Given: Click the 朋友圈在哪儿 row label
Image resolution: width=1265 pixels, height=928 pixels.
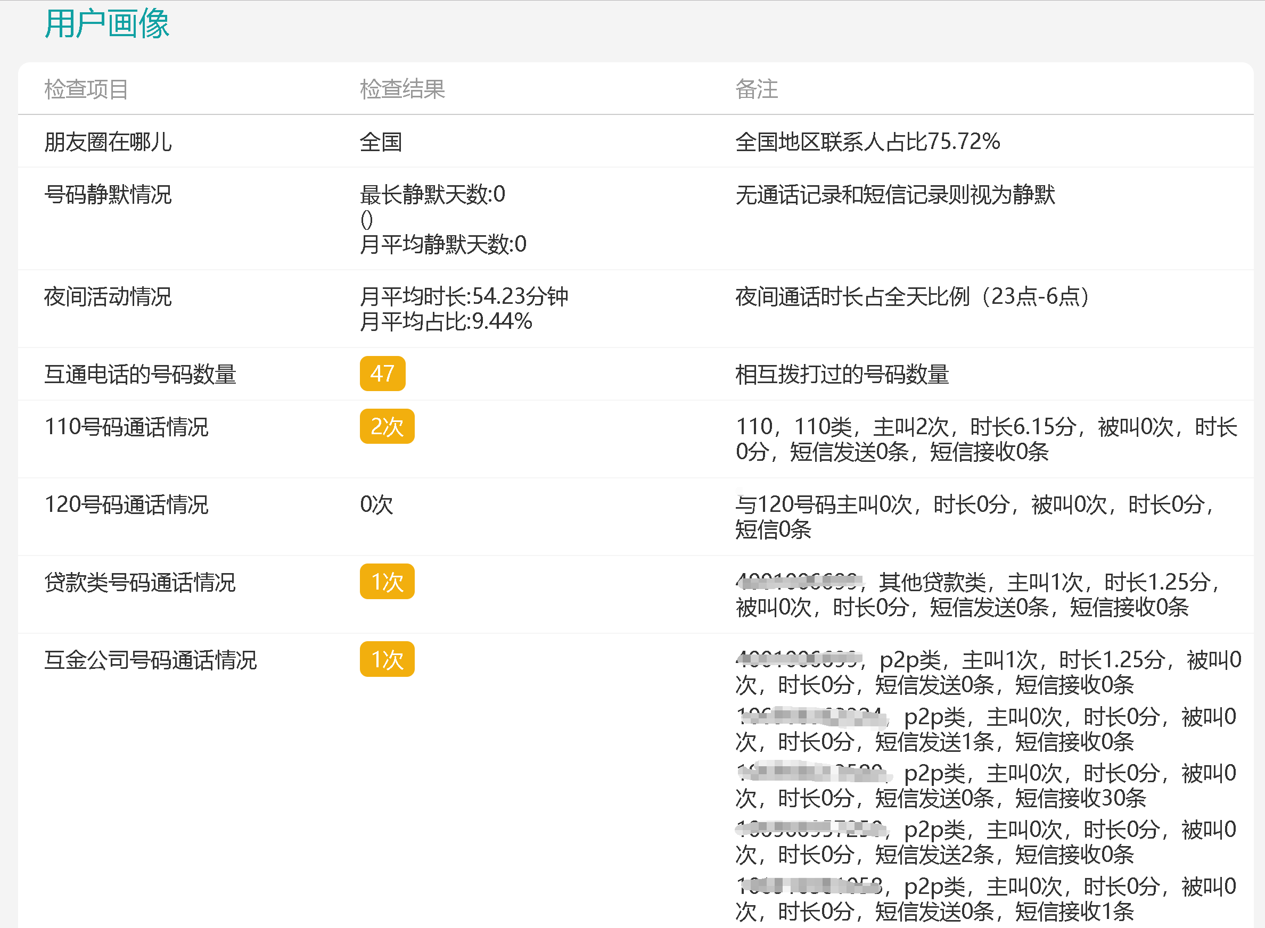Looking at the screenshot, I should point(108,142).
